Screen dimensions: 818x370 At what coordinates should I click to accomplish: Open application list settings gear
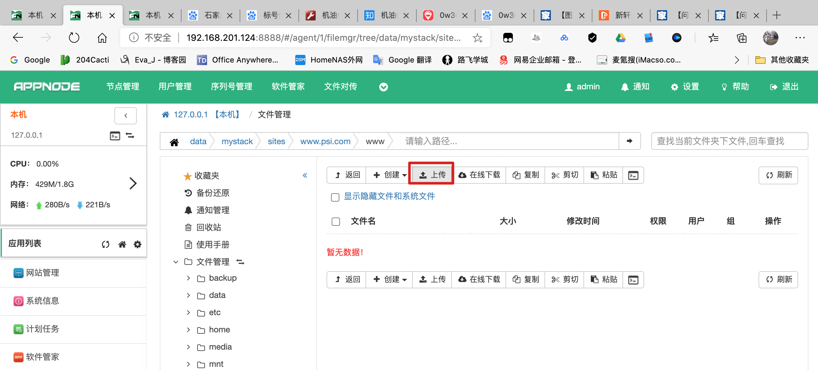[137, 244]
